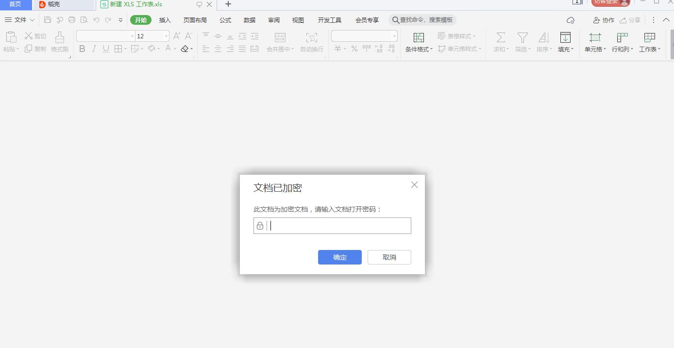This screenshot has height=348, width=674.
Task: Click the 取消 cancel button
Action: pos(389,257)
